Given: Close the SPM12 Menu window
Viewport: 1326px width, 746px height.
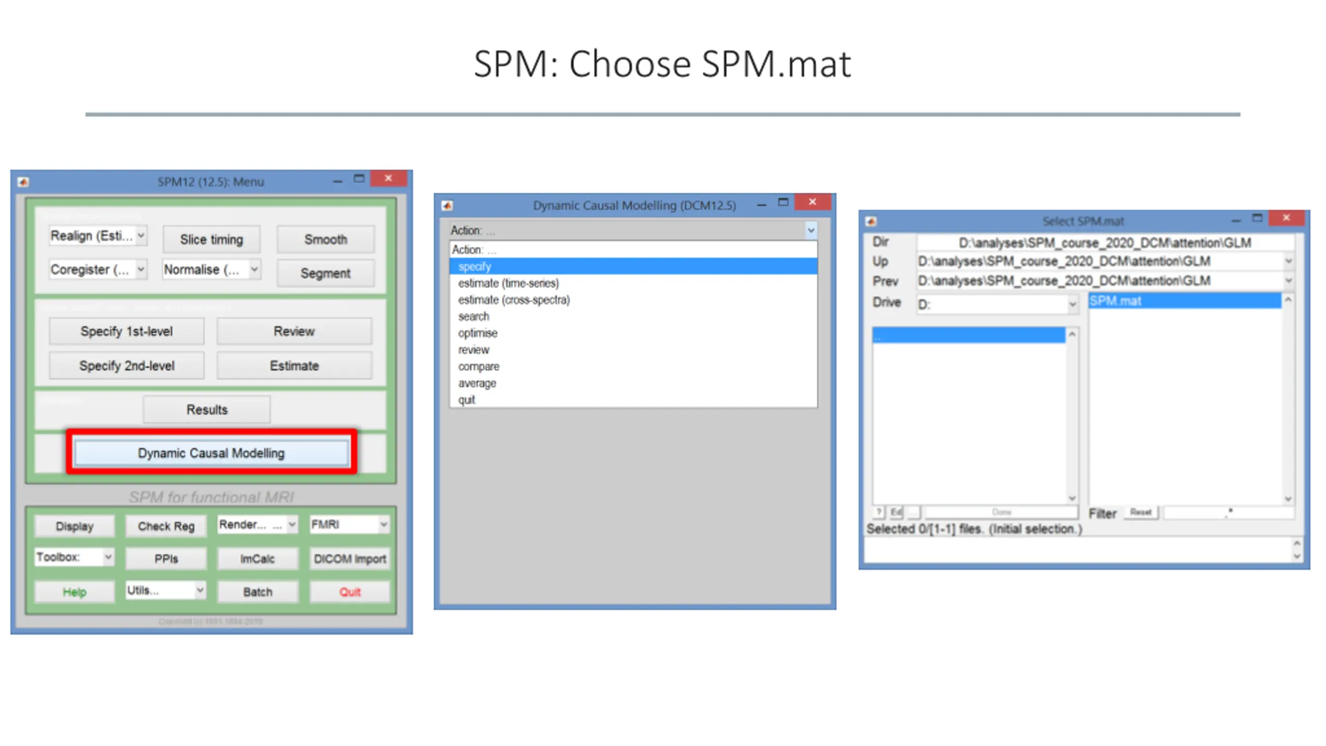Looking at the screenshot, I should pyautogui.click(x=388, y=178).
